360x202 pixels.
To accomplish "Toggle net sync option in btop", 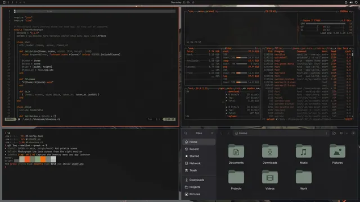I will tap(222, 89).
